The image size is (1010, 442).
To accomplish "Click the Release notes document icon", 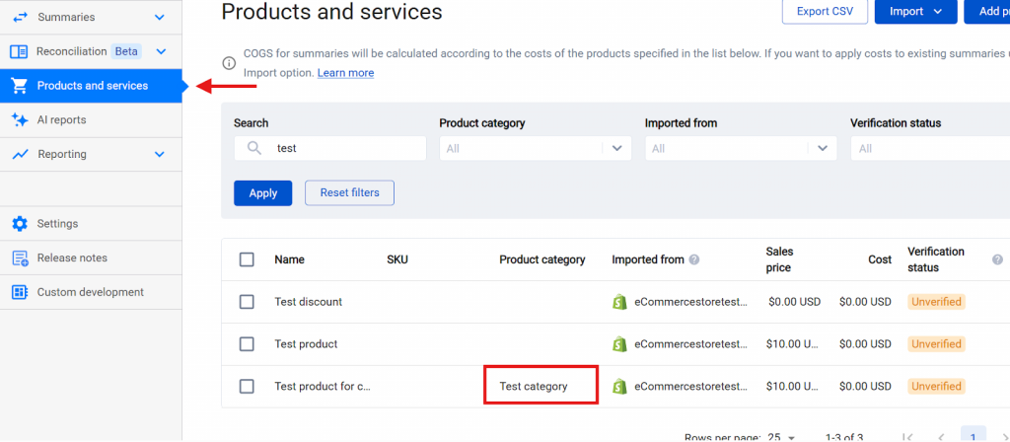I will click(20, 258).
